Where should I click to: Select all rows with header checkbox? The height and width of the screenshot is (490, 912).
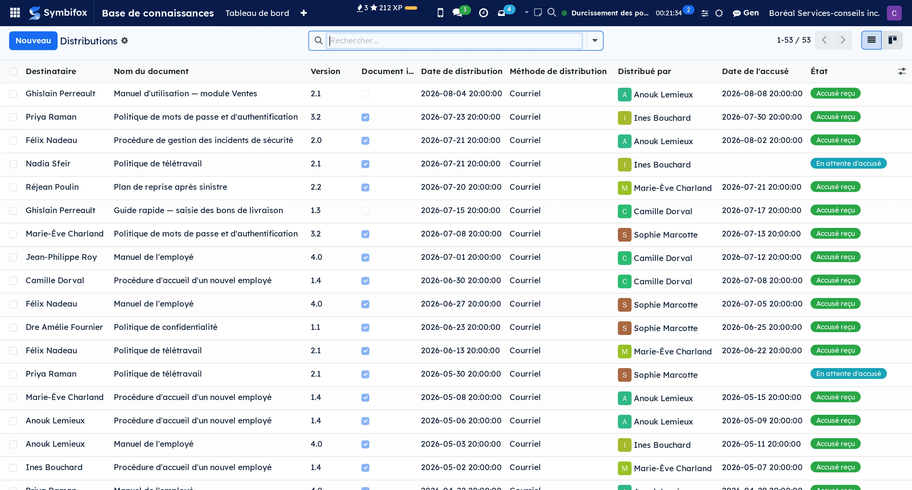tap(13, 72)
